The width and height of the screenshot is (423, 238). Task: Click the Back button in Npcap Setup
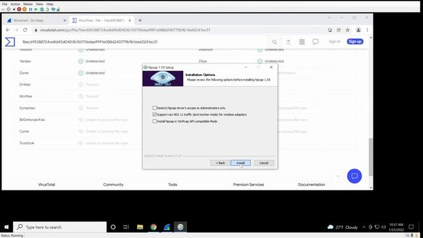coord(220,163)
